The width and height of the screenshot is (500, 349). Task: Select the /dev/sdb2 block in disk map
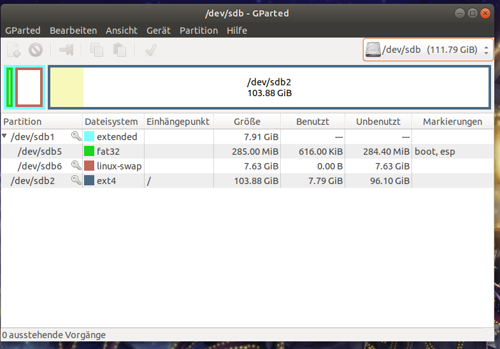tap(269, 87)
